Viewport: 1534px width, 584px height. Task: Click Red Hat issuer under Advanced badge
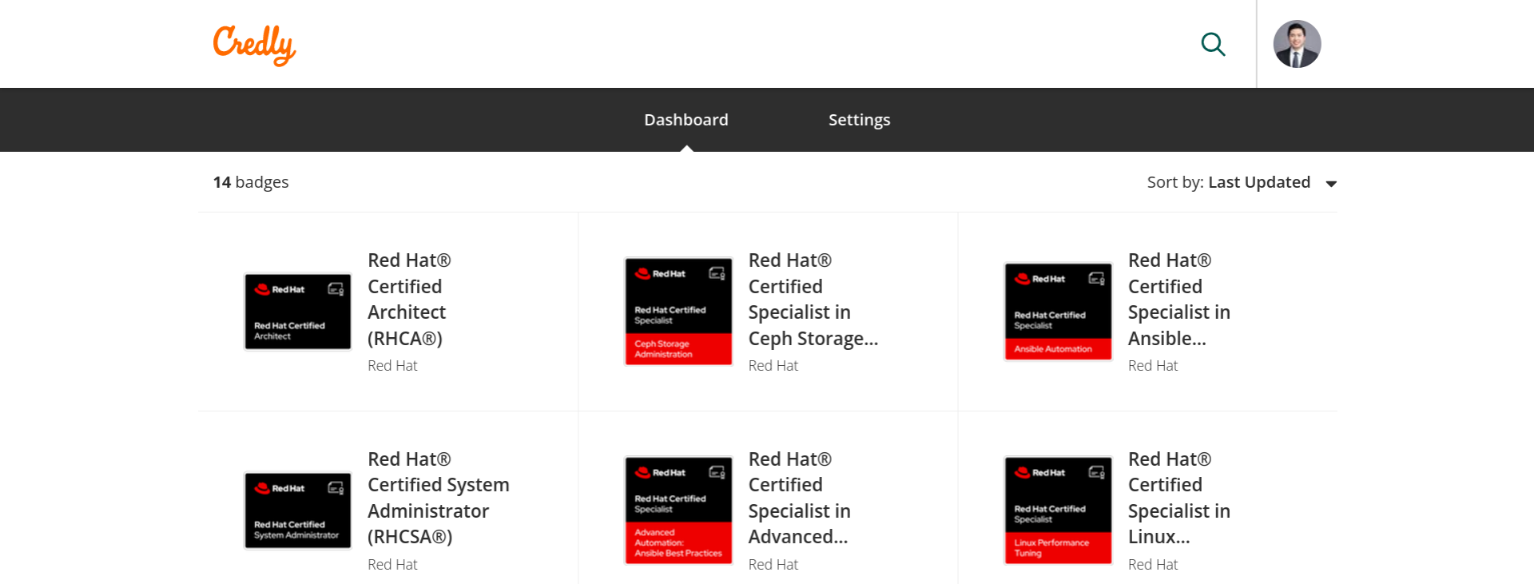pyautogui.click(x=773, y=565)
